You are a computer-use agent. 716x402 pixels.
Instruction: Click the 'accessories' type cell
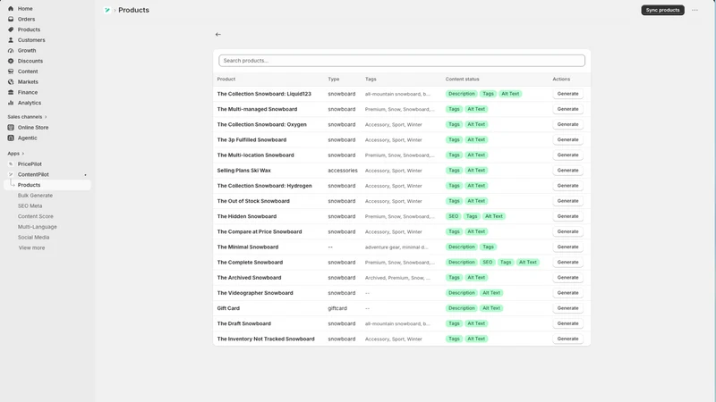(x=343, y=171)
